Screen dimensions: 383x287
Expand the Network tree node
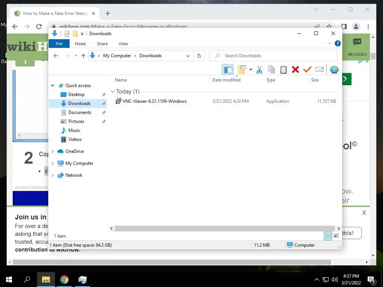[52, 175]
